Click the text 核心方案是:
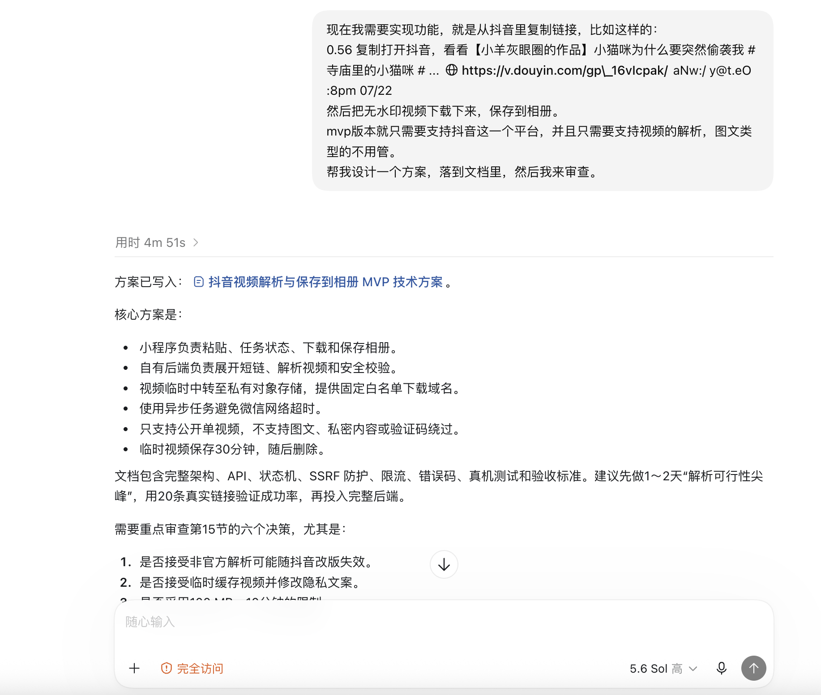 tap(149, 314)
